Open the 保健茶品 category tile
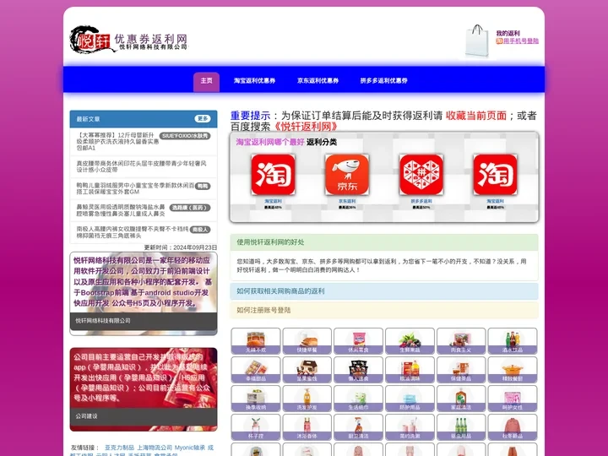This screenshot has width=608, height=456. pos(461,370)
